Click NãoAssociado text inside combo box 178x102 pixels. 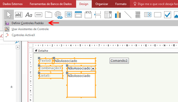(79, 68)
